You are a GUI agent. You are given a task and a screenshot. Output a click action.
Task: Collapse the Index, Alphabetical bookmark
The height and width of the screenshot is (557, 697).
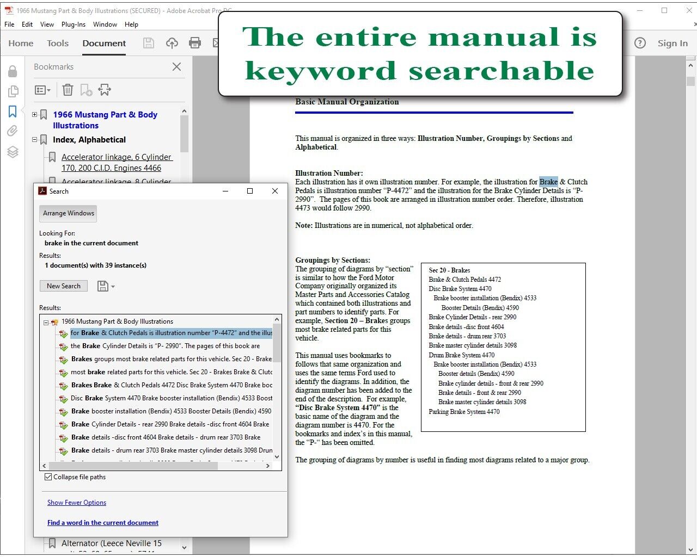pos(35,140)
